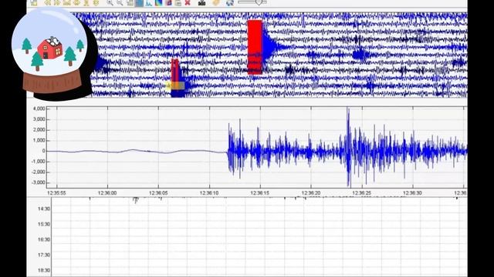Screen dimensions: 494x277
Task: Switch to the spectrum view icon
Action: click(x=149, y=3)
